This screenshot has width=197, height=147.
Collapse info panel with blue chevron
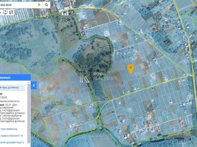click(34, 85)
